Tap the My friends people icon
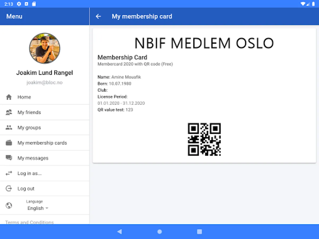Viewport: 319px width, 239px height. coord(9,112)
